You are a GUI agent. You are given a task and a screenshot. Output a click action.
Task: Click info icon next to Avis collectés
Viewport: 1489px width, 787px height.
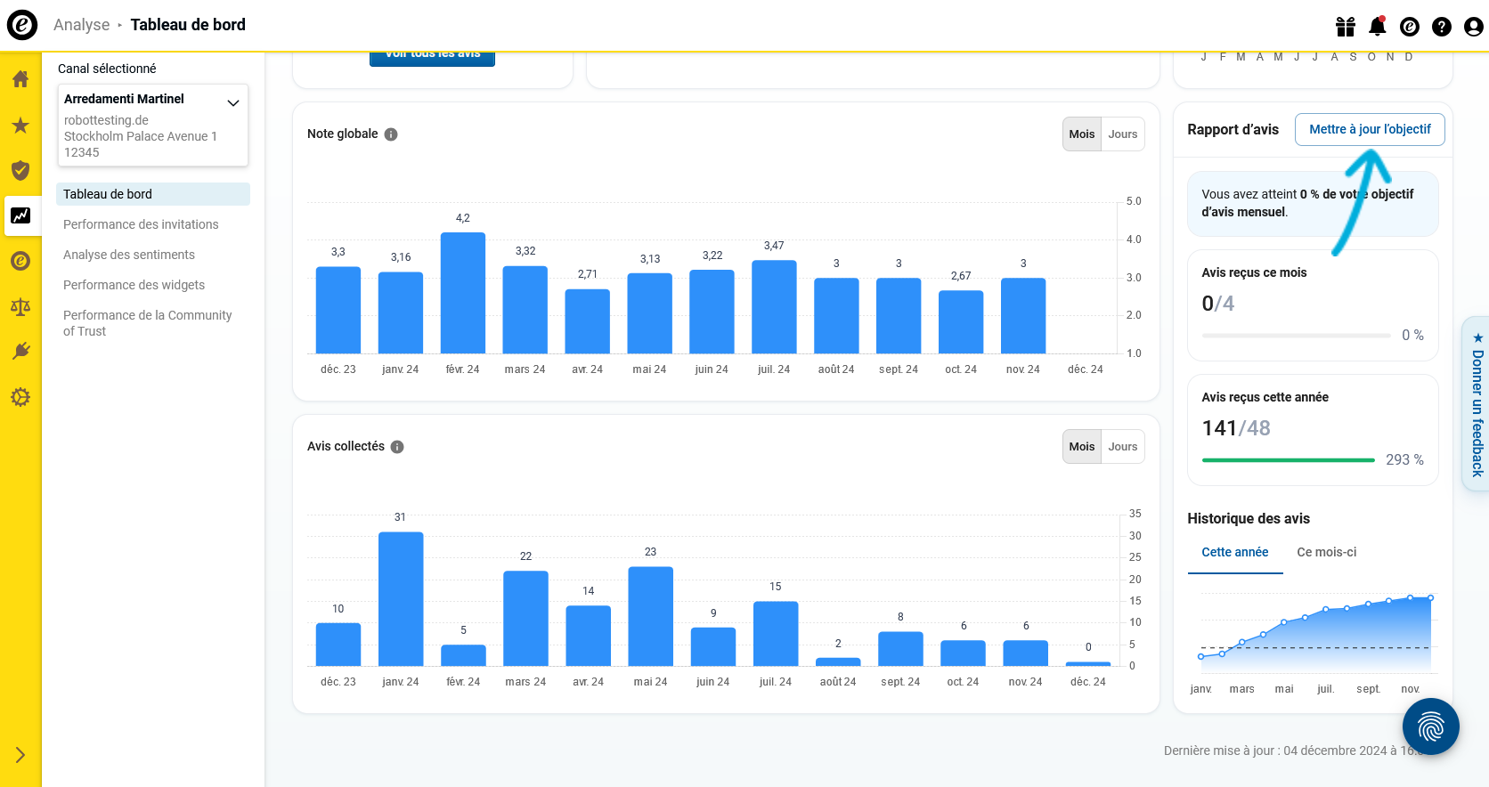[x=397, y=447]
